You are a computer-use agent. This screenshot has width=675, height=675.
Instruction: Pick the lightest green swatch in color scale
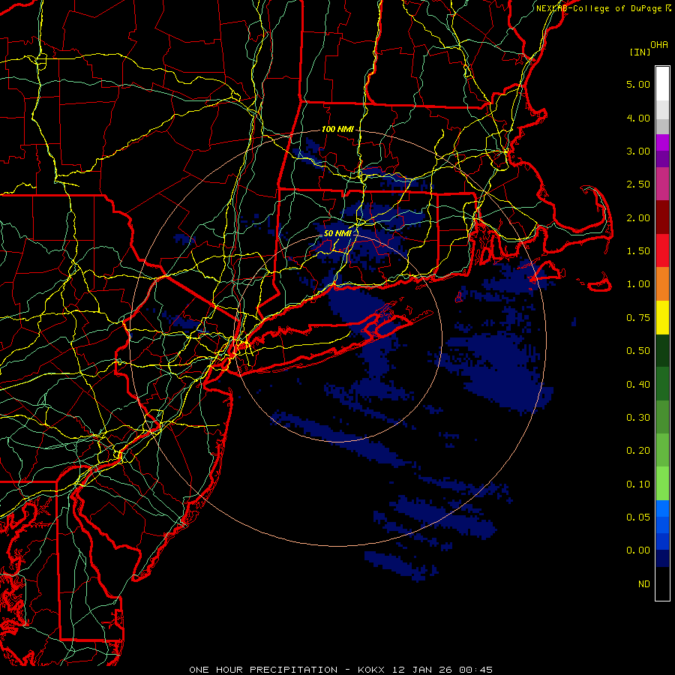662,484
